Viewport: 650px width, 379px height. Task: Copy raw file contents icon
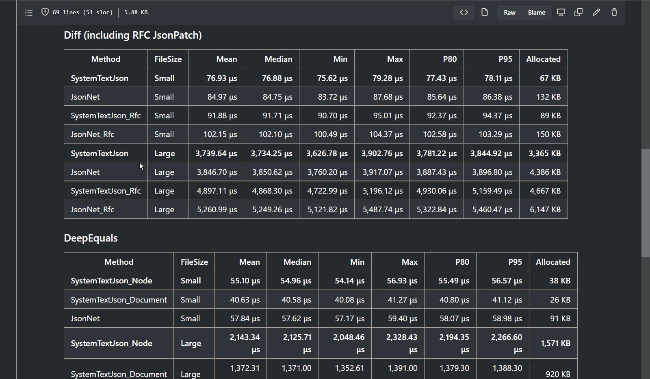coord(578,12)
